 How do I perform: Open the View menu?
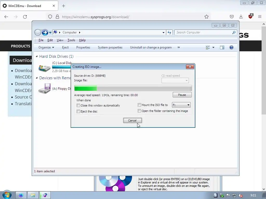point(60,40)
